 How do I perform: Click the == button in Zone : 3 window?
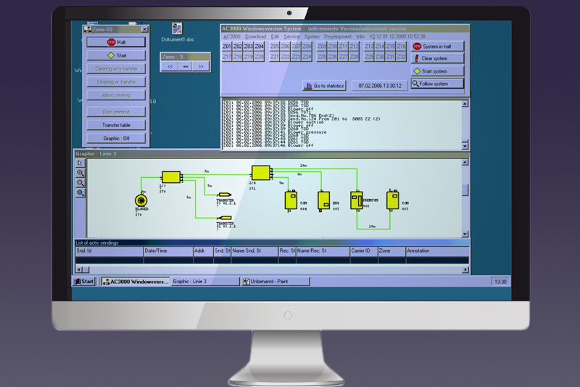click(186, 67)
